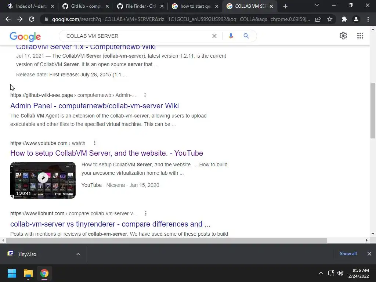Close the File Finder tab

162,6
